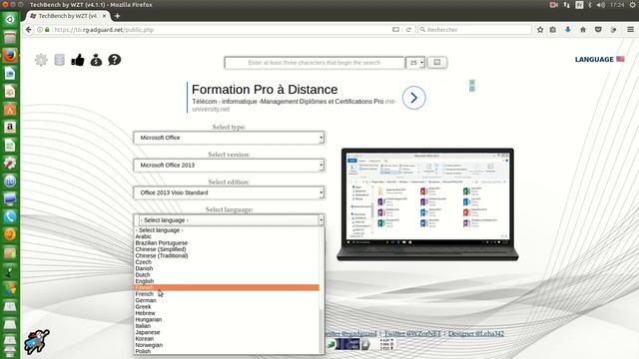Click the volume icon in the top panel
The height and width of the screenshot is (359, 639).
pos(601,5)
